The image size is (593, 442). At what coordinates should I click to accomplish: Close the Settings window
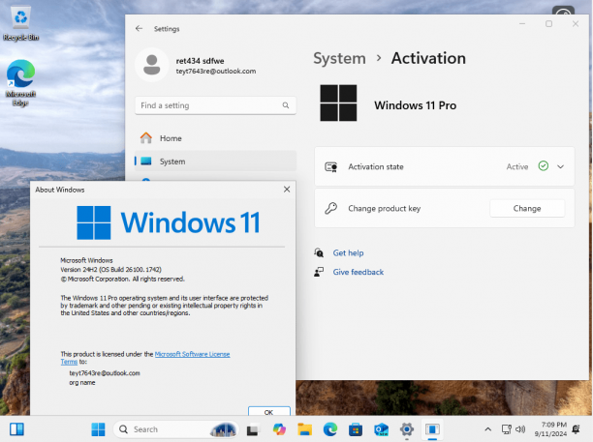pyautogui.click(x=576, y=24)
